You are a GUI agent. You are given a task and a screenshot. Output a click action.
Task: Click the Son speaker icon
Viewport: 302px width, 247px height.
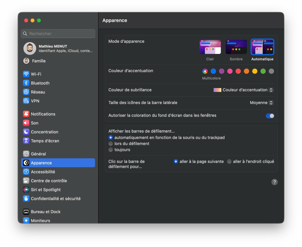point(26,123)
